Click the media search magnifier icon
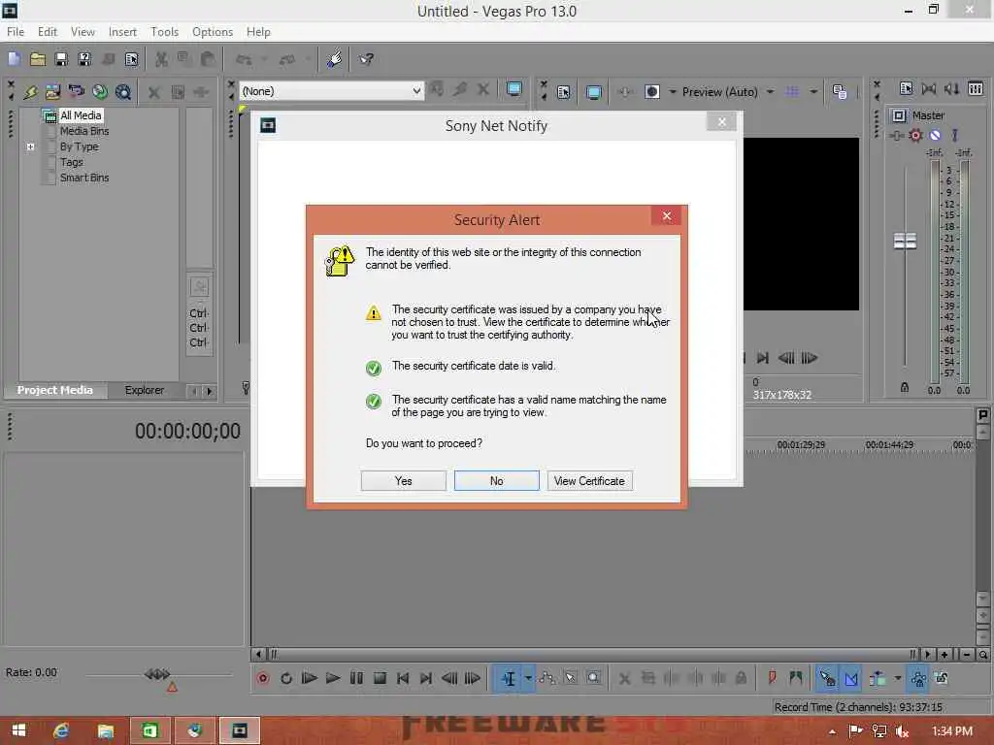This screenshot has width=994, height=745. 123,92
